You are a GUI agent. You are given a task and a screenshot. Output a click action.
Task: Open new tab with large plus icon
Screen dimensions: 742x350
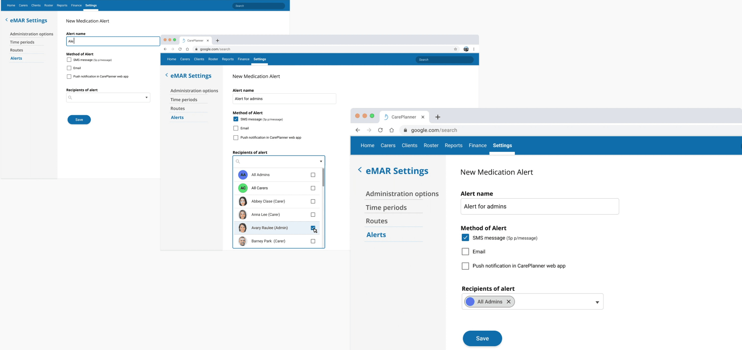click(438, 117)
